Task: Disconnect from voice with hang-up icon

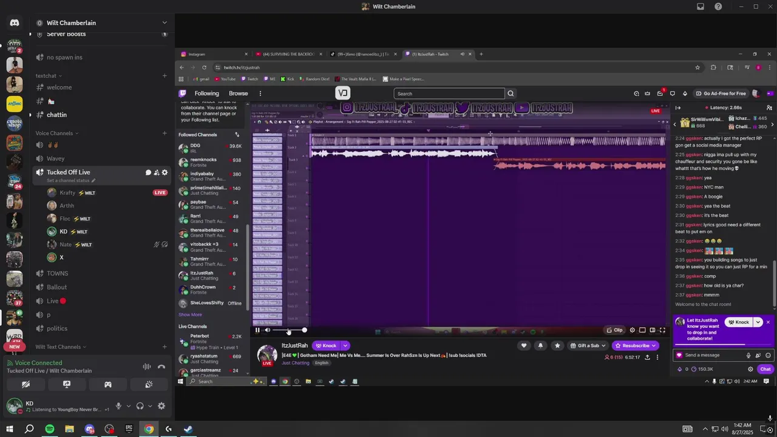Action: click(x=161, y=367)
